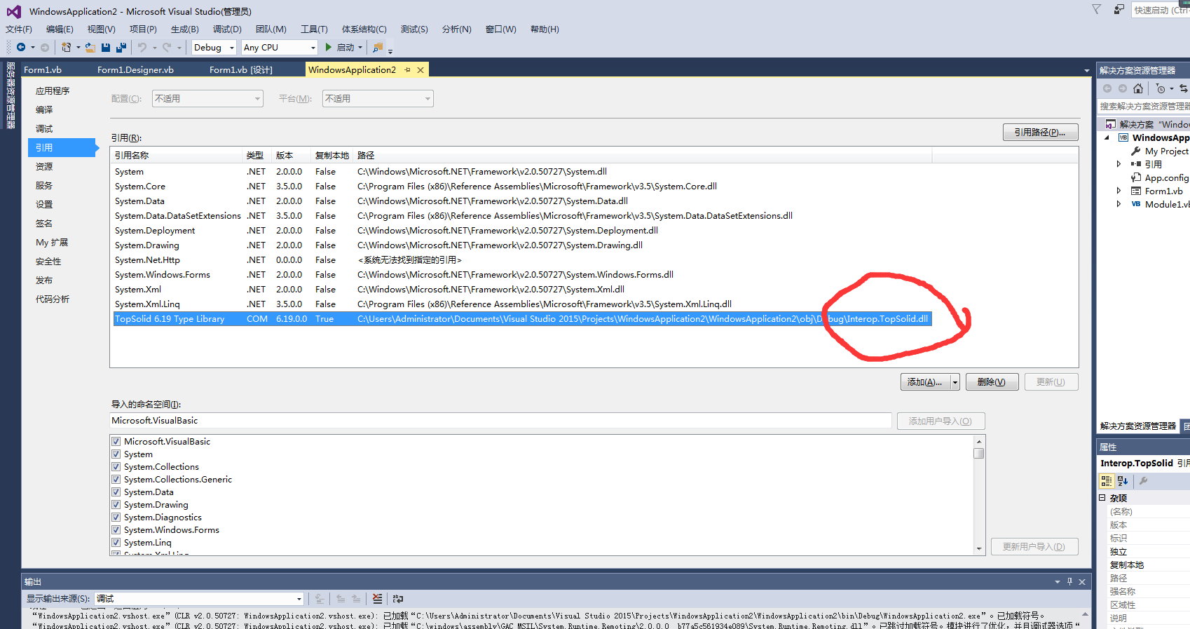Viewport: 1190px width, 629px height.
Task: Toggle the System.Data namespace checkbox
Action: tap(116, 492)
